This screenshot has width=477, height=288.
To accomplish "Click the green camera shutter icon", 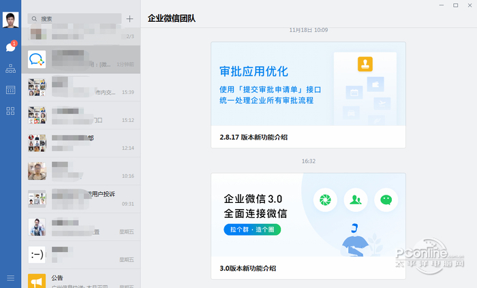I will point(325,200).
